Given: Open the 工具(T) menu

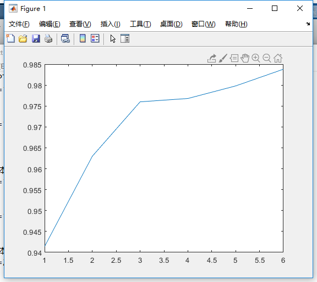Looking at the screenshot, I should (x=140, y=24).
